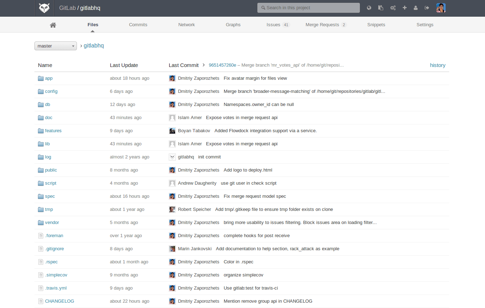
Task: Click 'Namespaces.owner_id can be null' commit message
Action: coord(259,105)
